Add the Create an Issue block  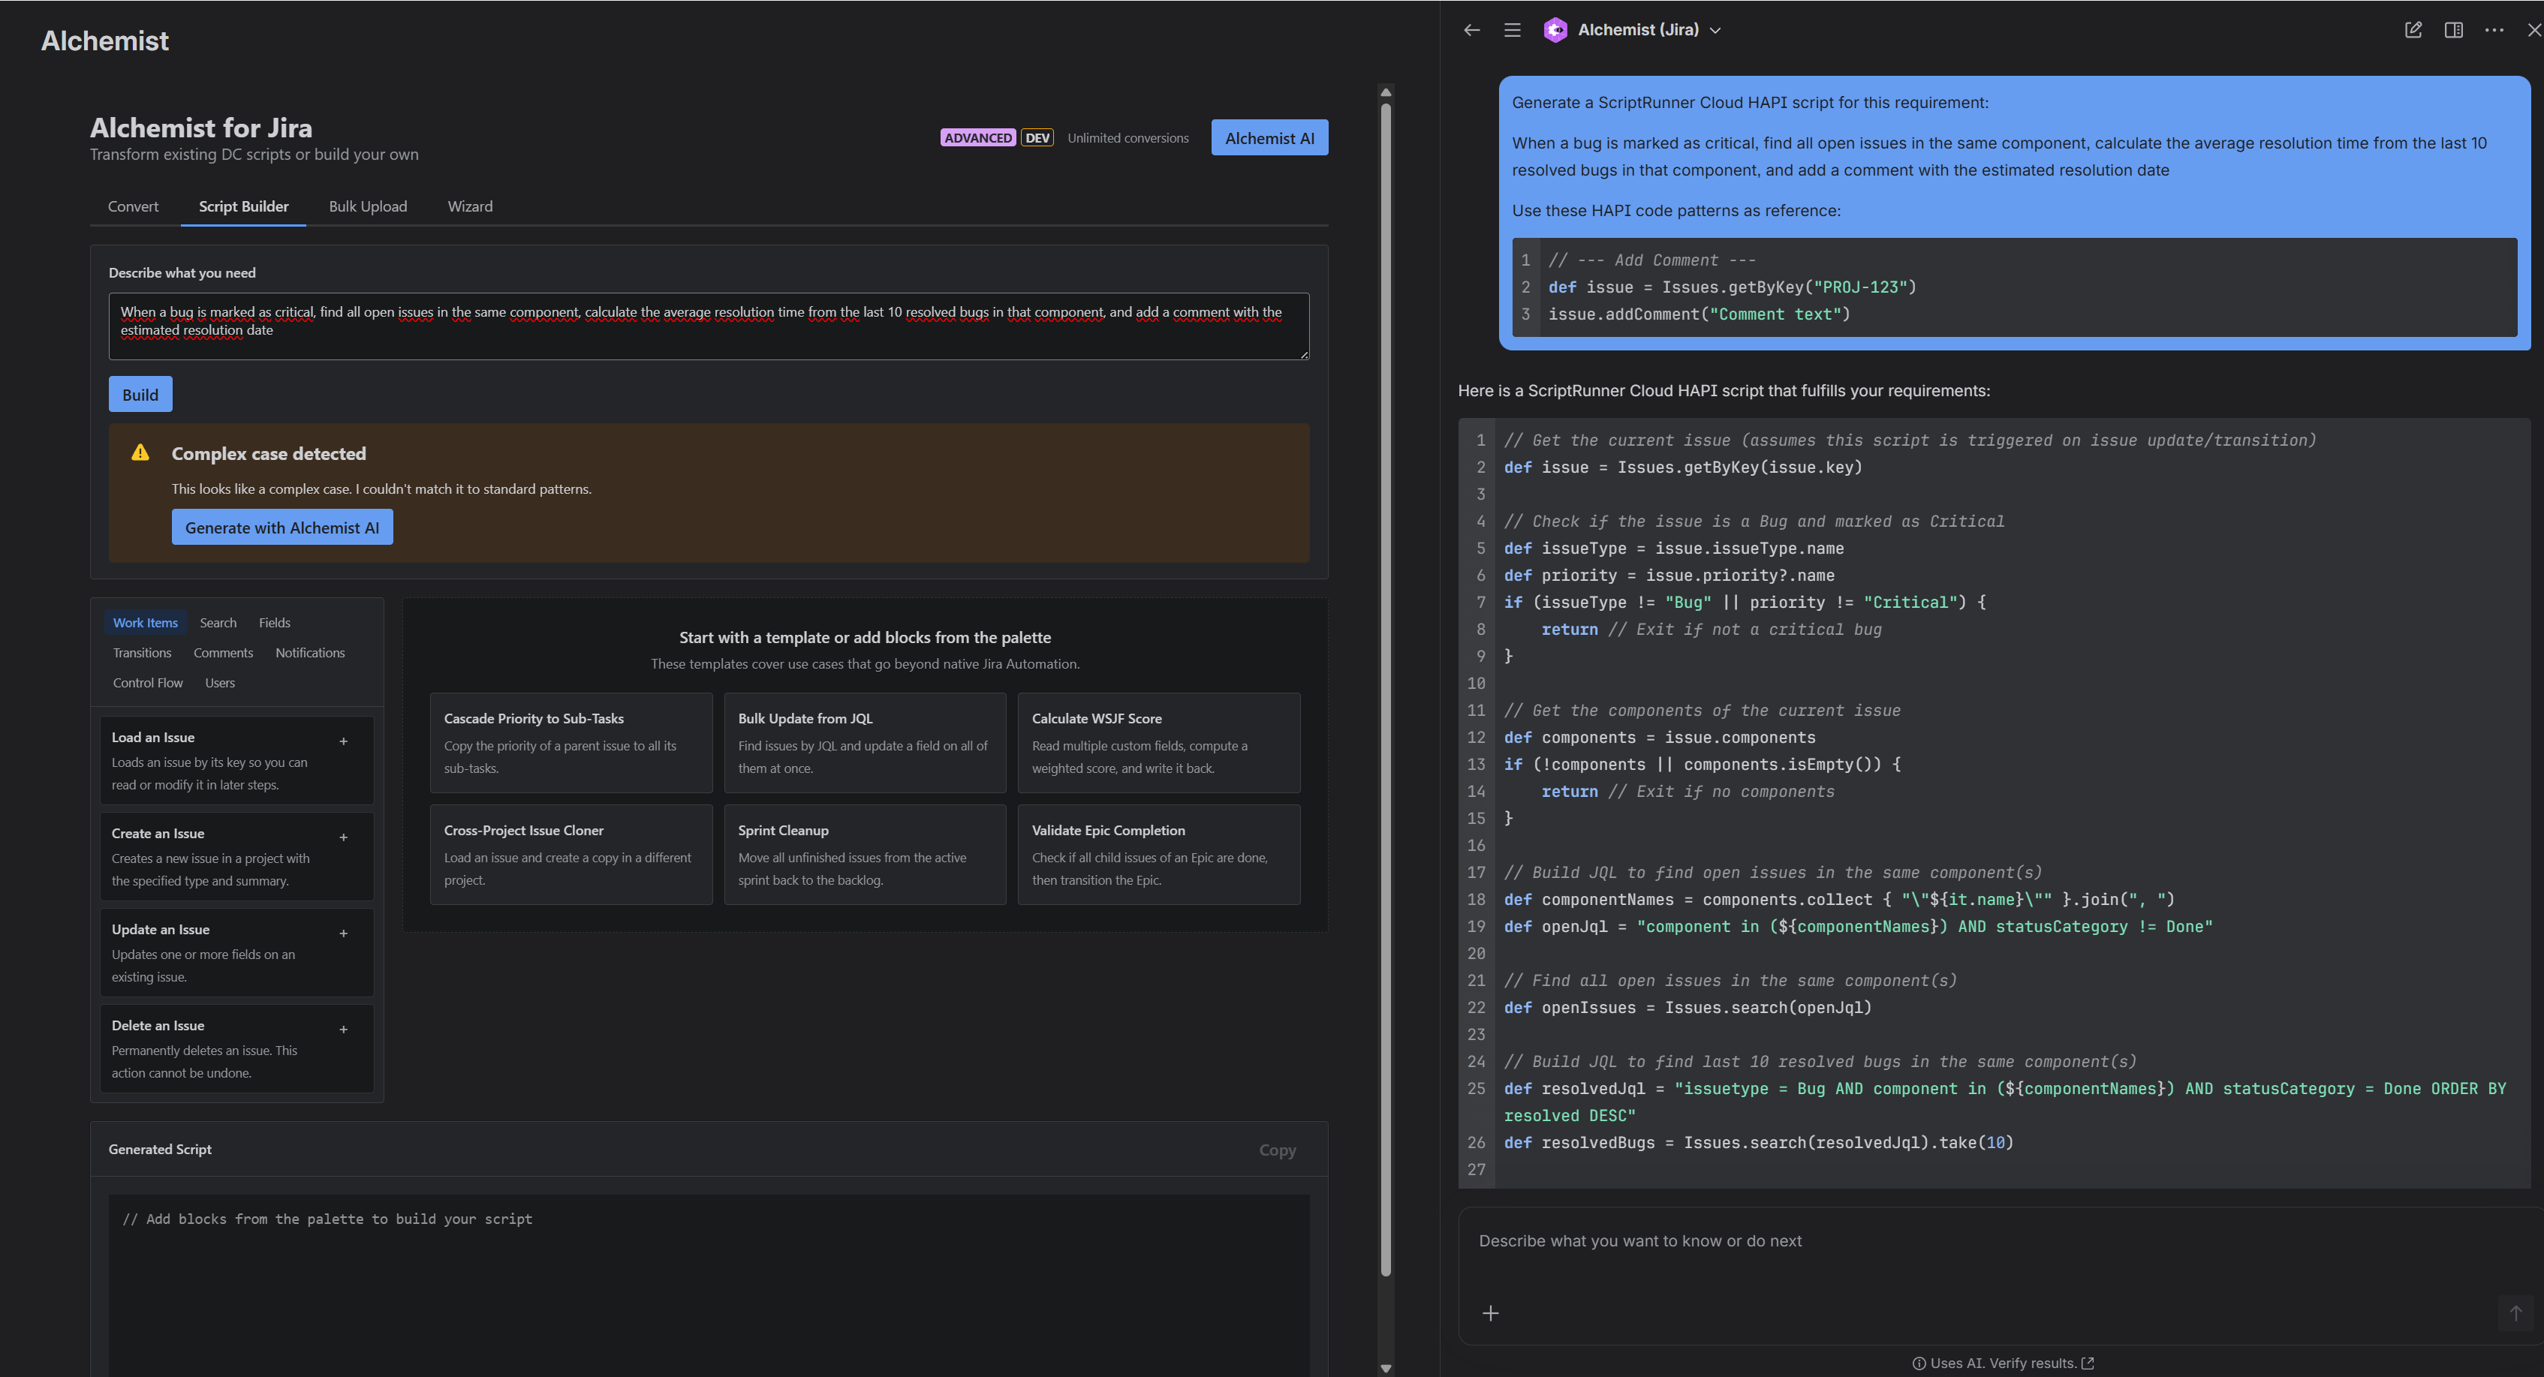pyautogui.click(x=344, y=837)
